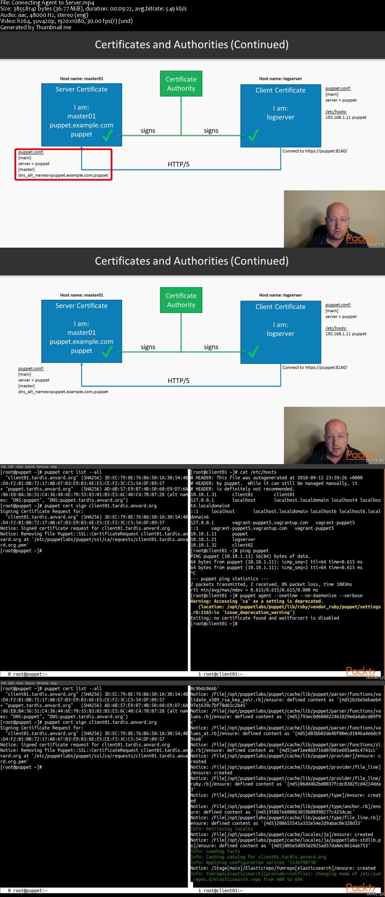Open Edit menu in the 00:06:57 terminal frame

point(11,467)
